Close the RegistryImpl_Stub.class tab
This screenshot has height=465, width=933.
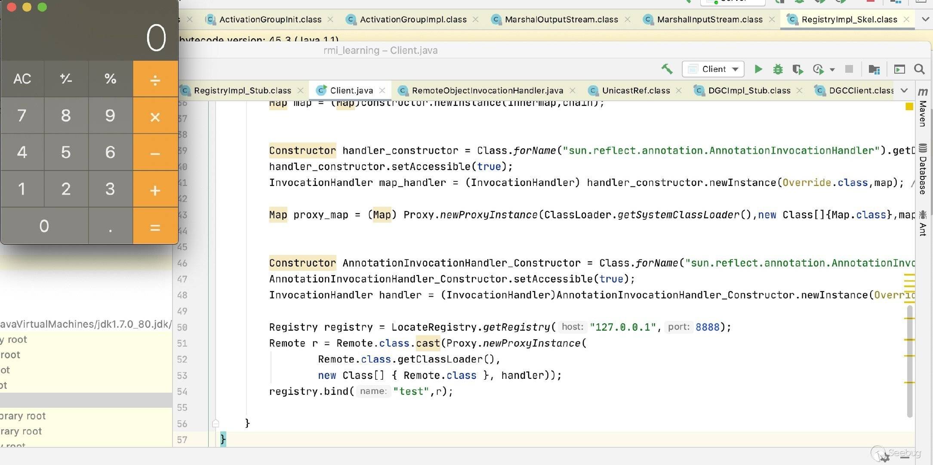(x=300, y=90)
